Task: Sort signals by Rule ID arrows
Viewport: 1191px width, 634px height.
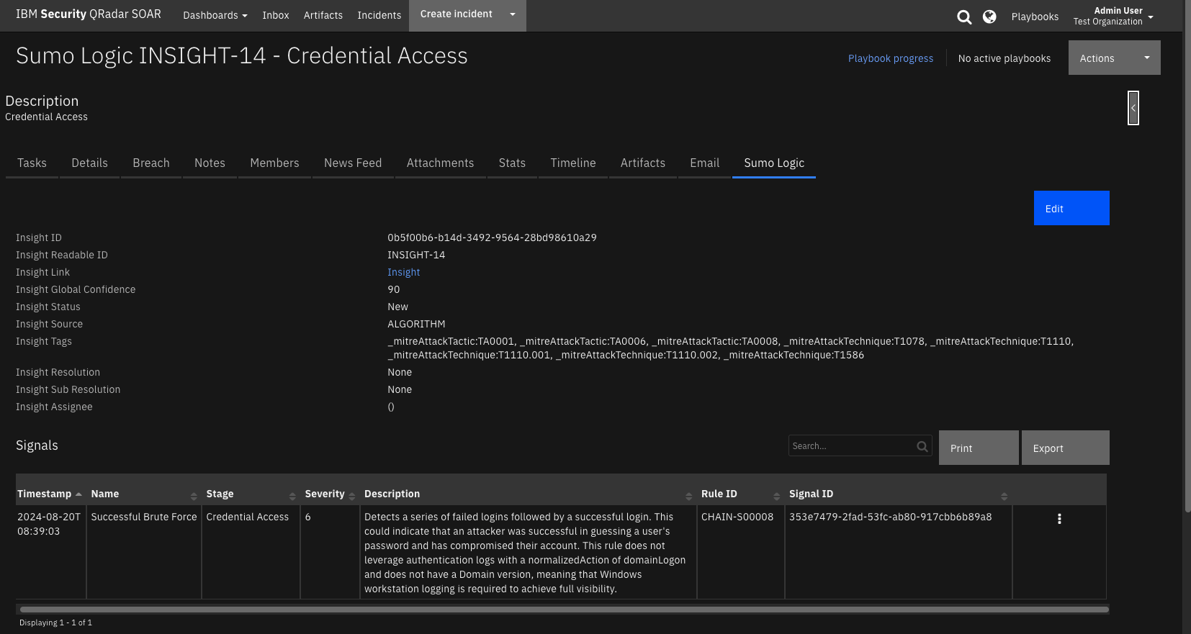Action: tap(777, 496)
